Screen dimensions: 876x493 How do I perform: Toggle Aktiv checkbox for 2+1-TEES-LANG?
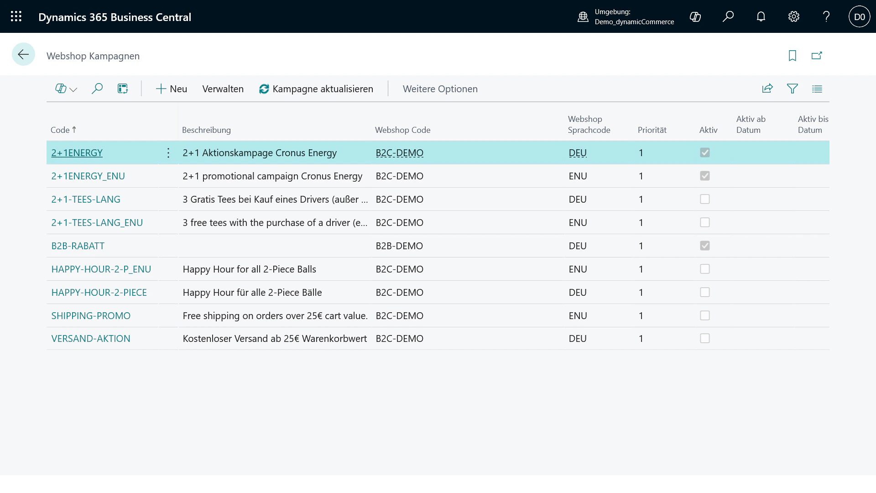pos(705,199)
